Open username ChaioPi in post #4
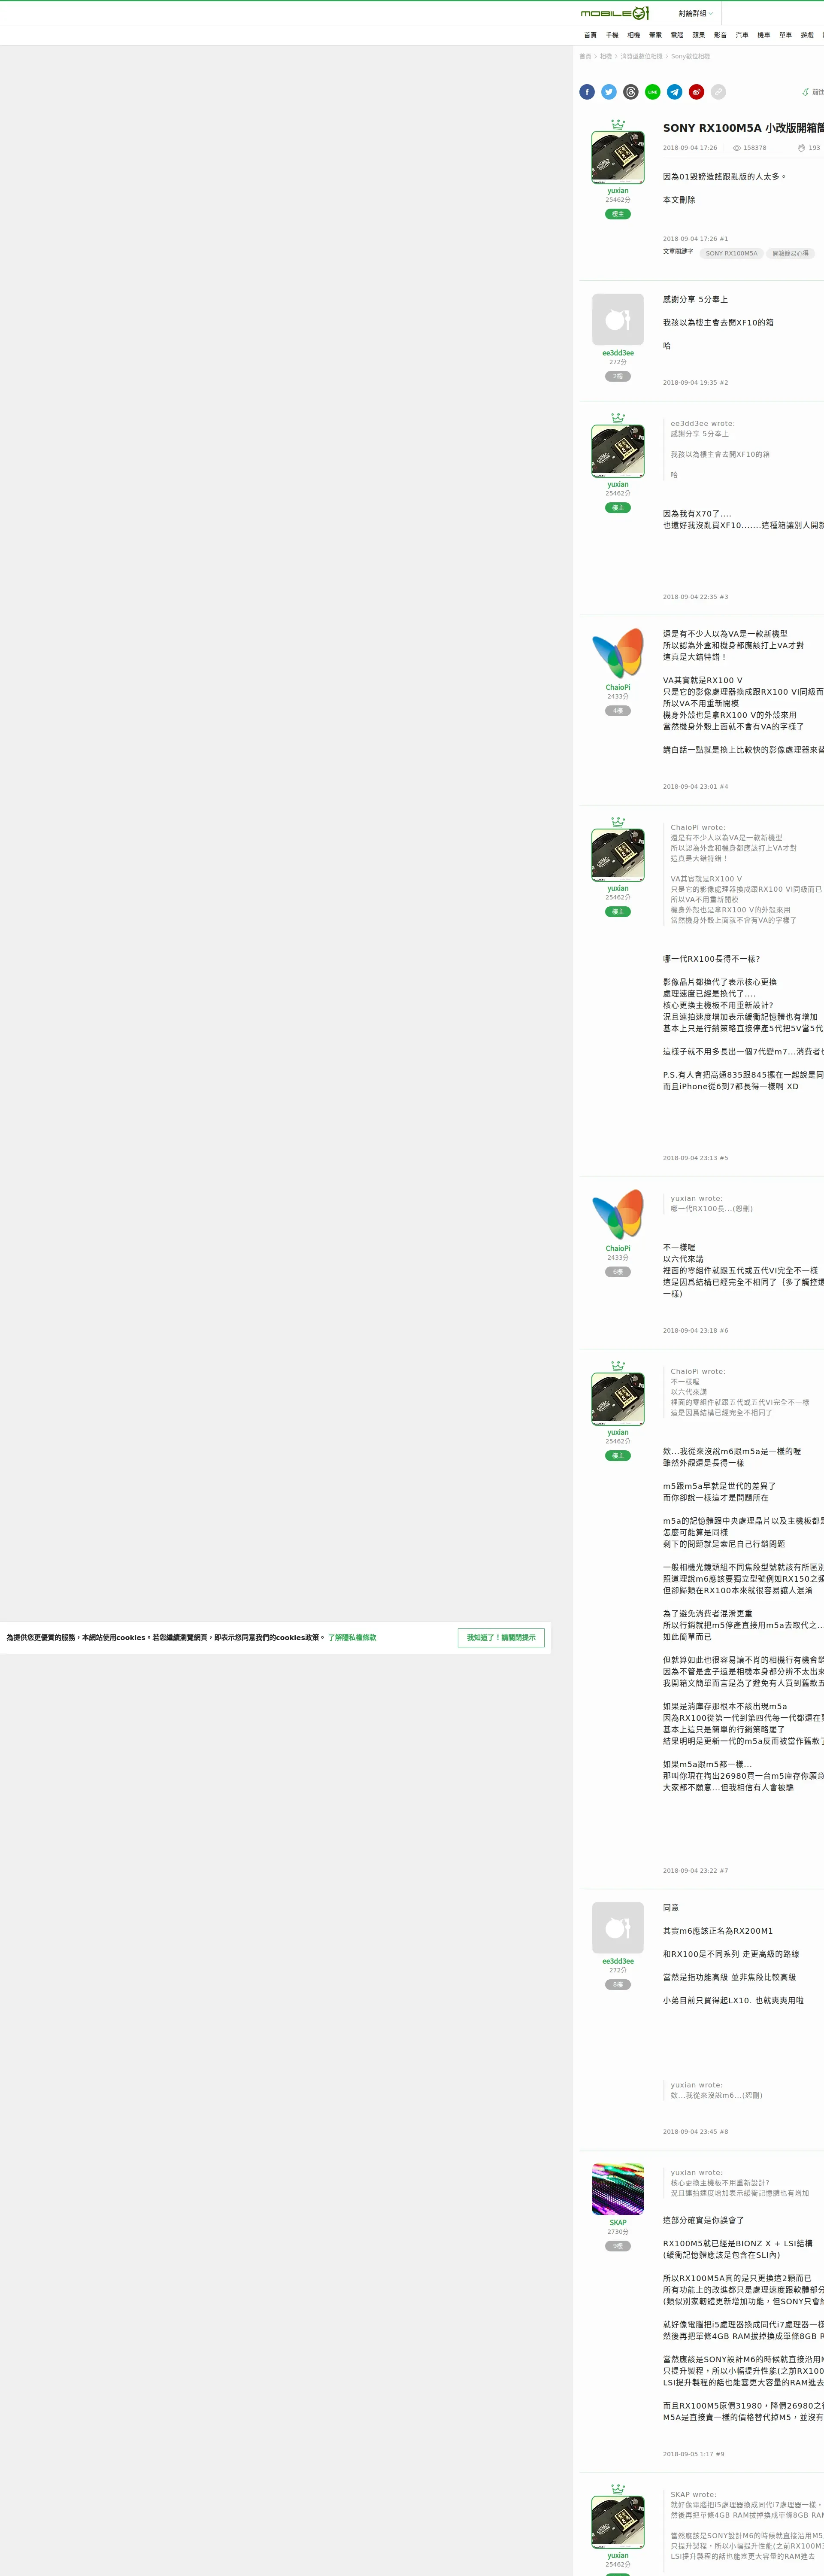The width and height of the screenshot is (824, 2576). pyautogui.click(x=618, y=688)
